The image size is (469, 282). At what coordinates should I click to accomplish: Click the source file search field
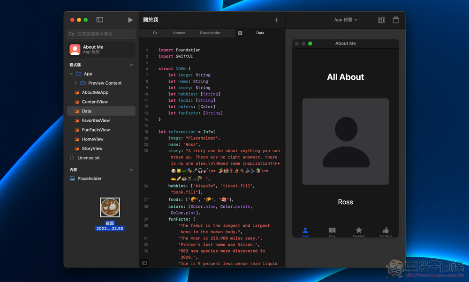(101, 34)
